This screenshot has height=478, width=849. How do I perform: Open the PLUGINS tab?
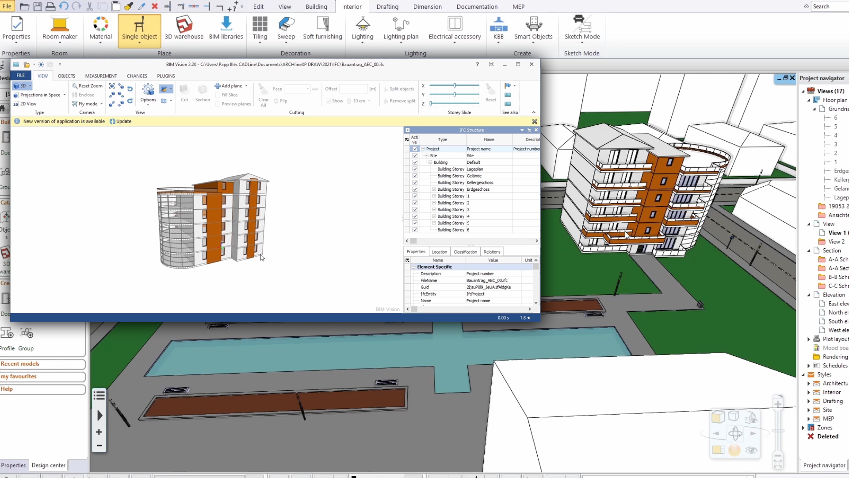[166, 76]
